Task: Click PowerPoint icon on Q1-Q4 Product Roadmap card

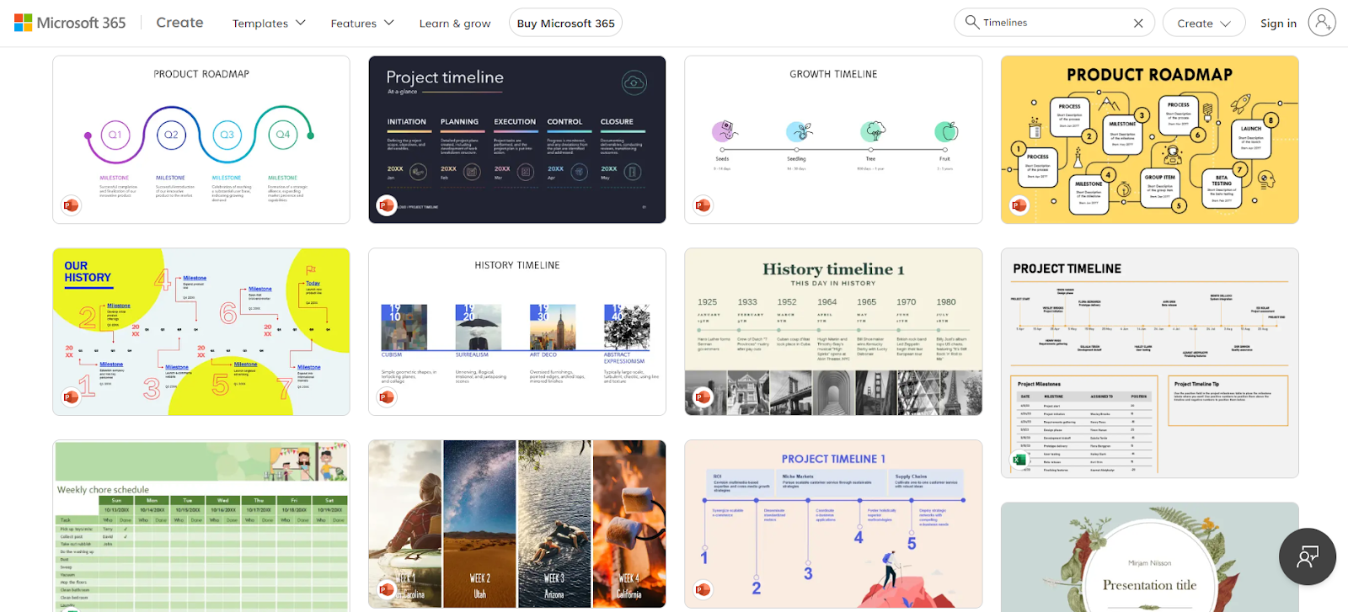Action: pyautogui.click(x=71, y=205)
